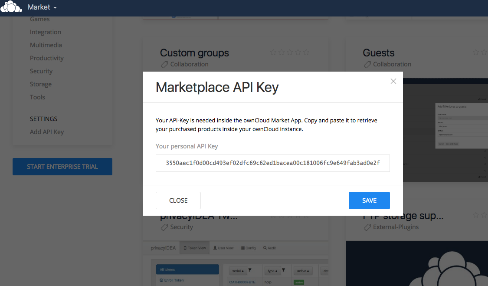488x286 pixels.
Task: Click the Marketplace API Key dialog title
Action: coord(217,88)
